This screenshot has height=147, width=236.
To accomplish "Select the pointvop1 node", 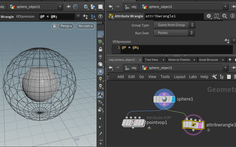I will click(x=133, y=123).
